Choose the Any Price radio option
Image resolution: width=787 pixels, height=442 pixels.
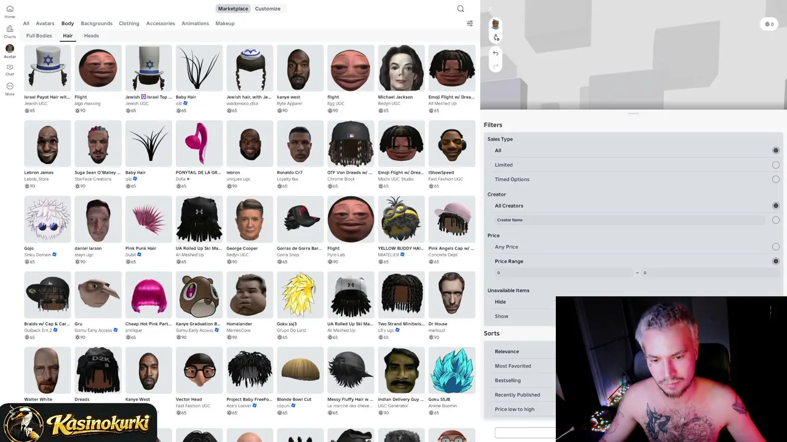[775, 247]
